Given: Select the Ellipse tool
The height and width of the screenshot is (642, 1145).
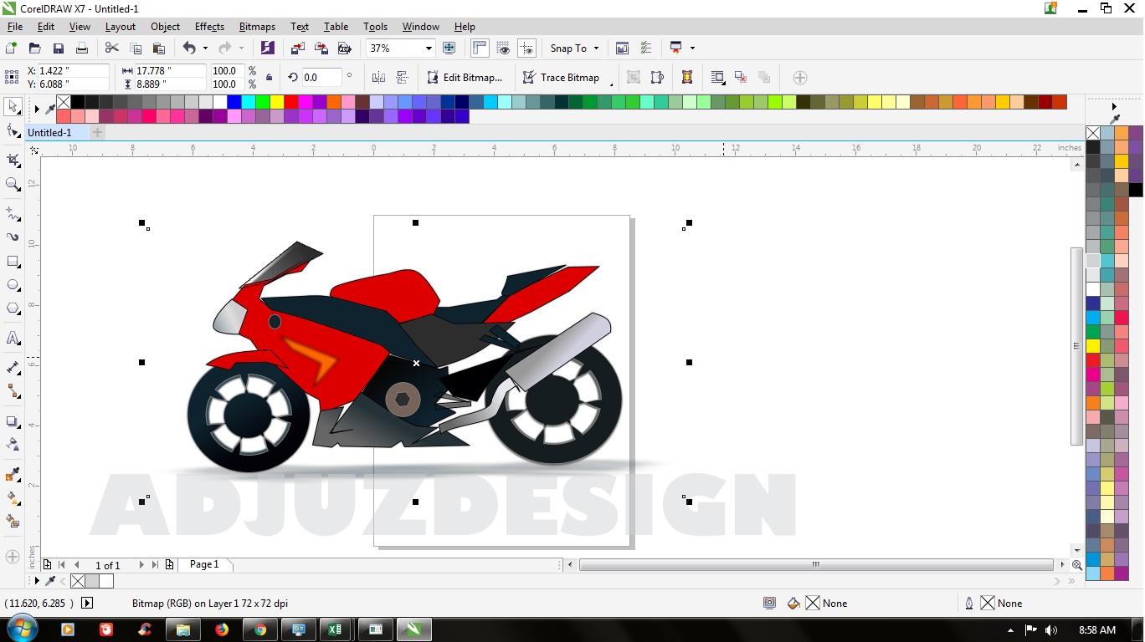Looking at the screenshot, I should click(13, 284).
